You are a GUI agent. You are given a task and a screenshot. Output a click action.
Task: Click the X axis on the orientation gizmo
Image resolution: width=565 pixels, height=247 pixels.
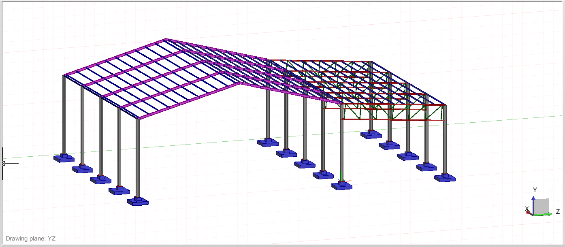click(x=529, y=213)
